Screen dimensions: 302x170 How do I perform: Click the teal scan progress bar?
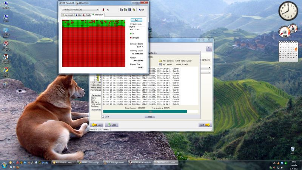coord(150,111)
